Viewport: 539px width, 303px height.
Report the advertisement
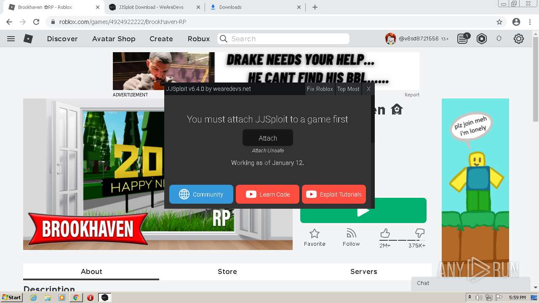412,95
